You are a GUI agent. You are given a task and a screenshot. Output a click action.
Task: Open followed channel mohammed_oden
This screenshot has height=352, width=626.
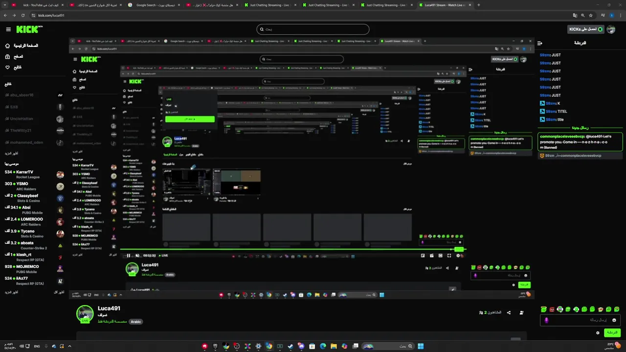click(x=34, y=143)
